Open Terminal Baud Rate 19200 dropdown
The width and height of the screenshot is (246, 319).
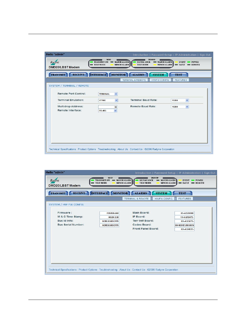pyautogui.click(x=180, y=100)
